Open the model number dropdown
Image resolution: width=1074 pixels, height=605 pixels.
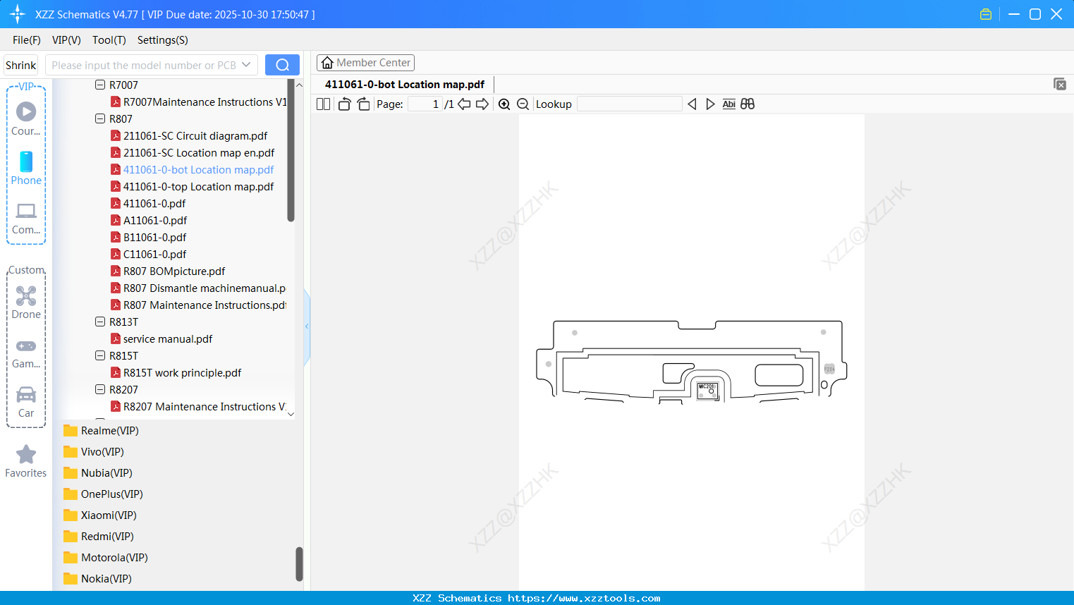pos(246,64)
